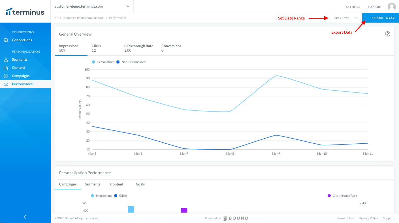Open the Last 7 Days date range dropdown

click(x=345, y=18)
